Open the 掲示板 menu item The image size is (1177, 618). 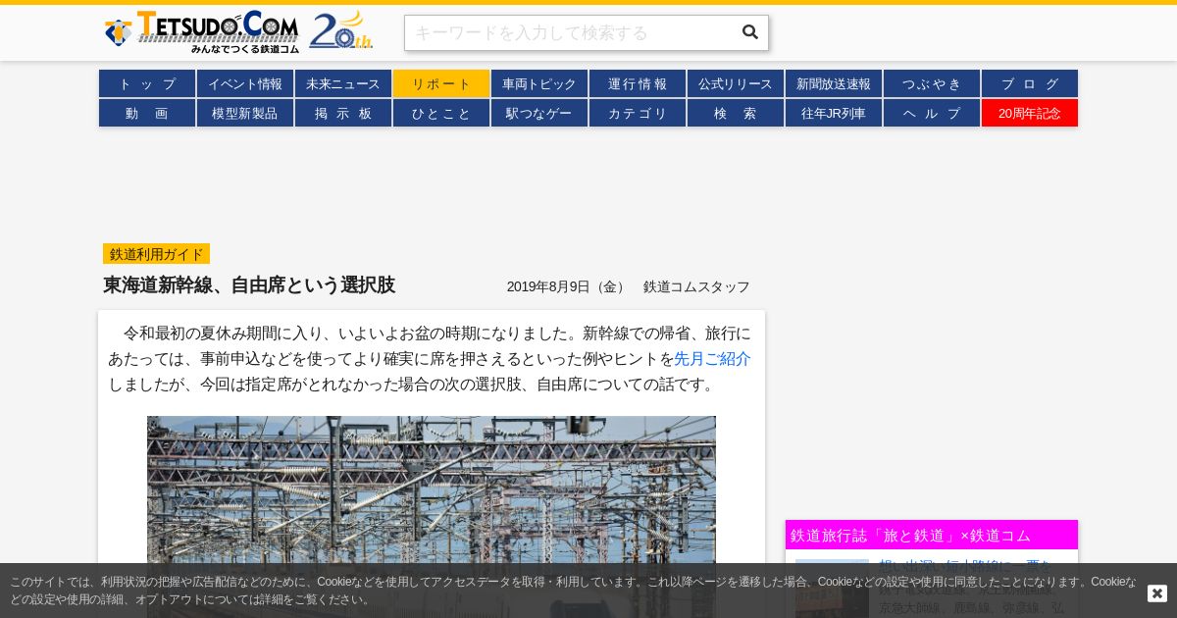tap(343, 113)
